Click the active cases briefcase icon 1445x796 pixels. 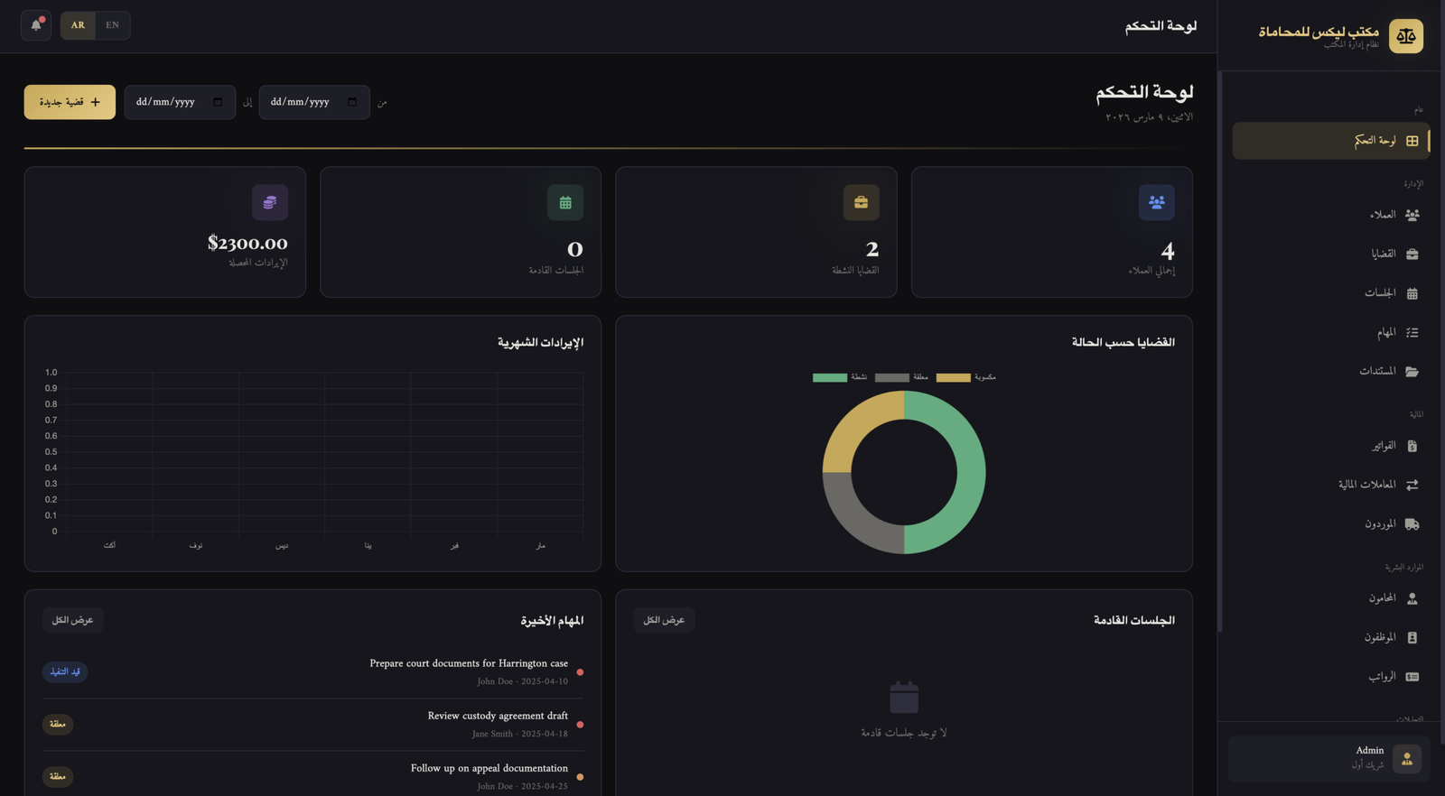click(x=861, y=203)
